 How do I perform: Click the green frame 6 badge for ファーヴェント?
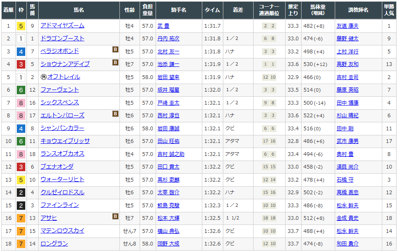click(21, 90)
